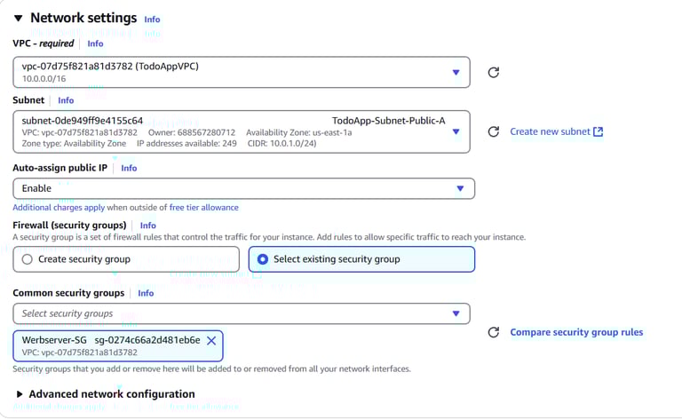682x420 pixels.
Task: Expand Advanced network configuration section
Action: pos(20,394)
